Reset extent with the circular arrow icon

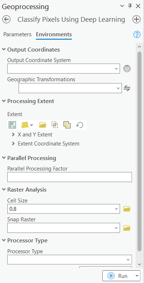point(79,125)
